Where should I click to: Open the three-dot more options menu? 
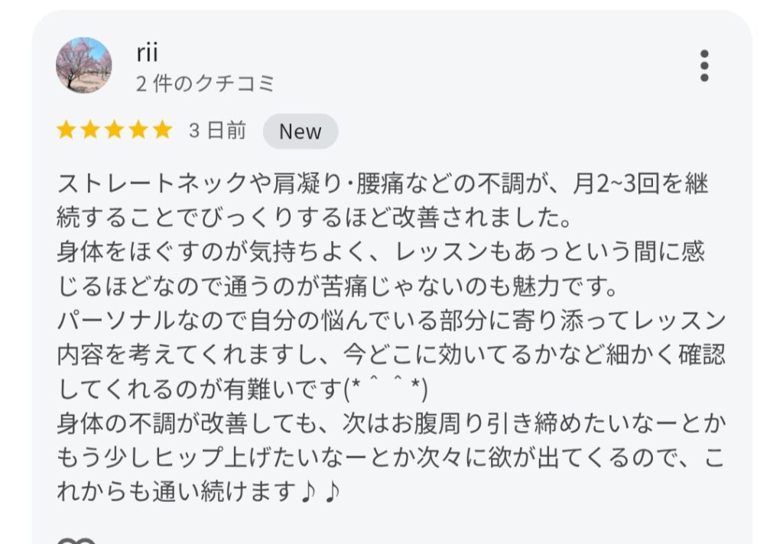(704, 66)
